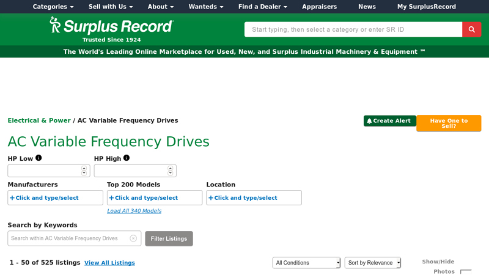Screen dimensions: 489x275
Task: Click the Have One to Sell button
Action: (449, 123)
